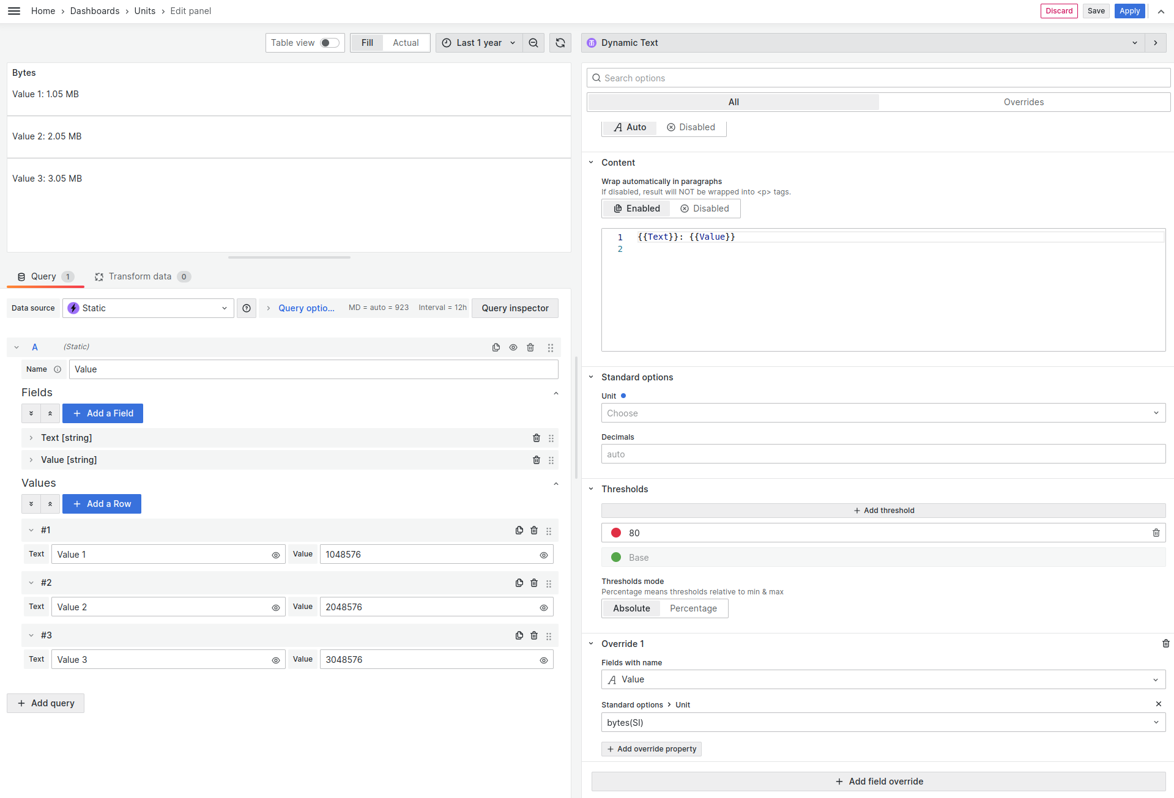This screenshot has height=798, width=1174.
Task: Duplicate query A
Action: click(496, 347)
